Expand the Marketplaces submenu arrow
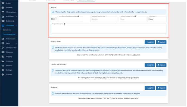Viewport: 187px width, 107px height. click(17, 12)
